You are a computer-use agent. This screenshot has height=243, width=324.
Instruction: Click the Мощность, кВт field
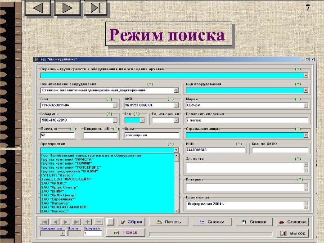(100, 135)
